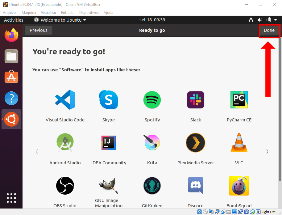The image size is (282, 215).
Task: Open the GitKraken app icon
Action: 152,185
